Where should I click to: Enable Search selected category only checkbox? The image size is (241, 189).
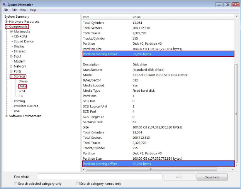click(x=15, y=184)
